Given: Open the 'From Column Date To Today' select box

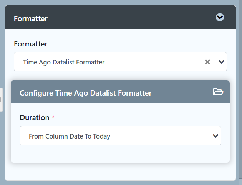Looking at the screenshot, I should click(x=120, y=135).
